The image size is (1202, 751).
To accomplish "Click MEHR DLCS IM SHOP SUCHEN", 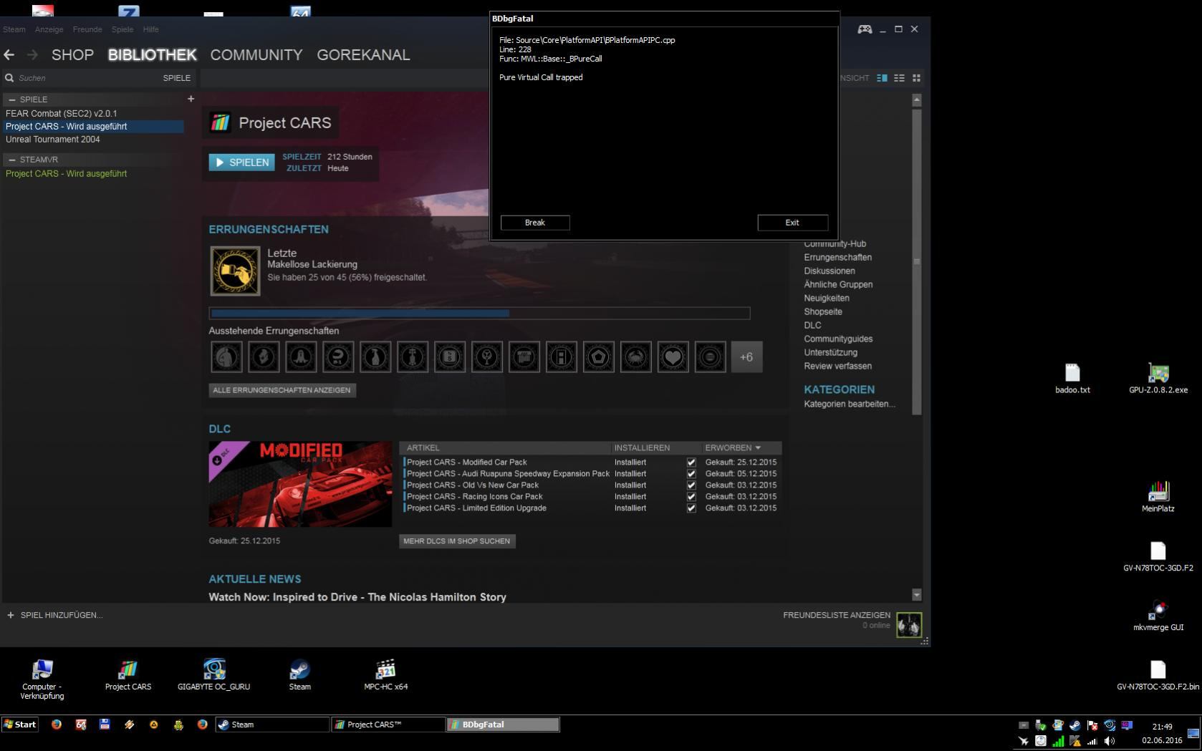I will pos(457,541).
